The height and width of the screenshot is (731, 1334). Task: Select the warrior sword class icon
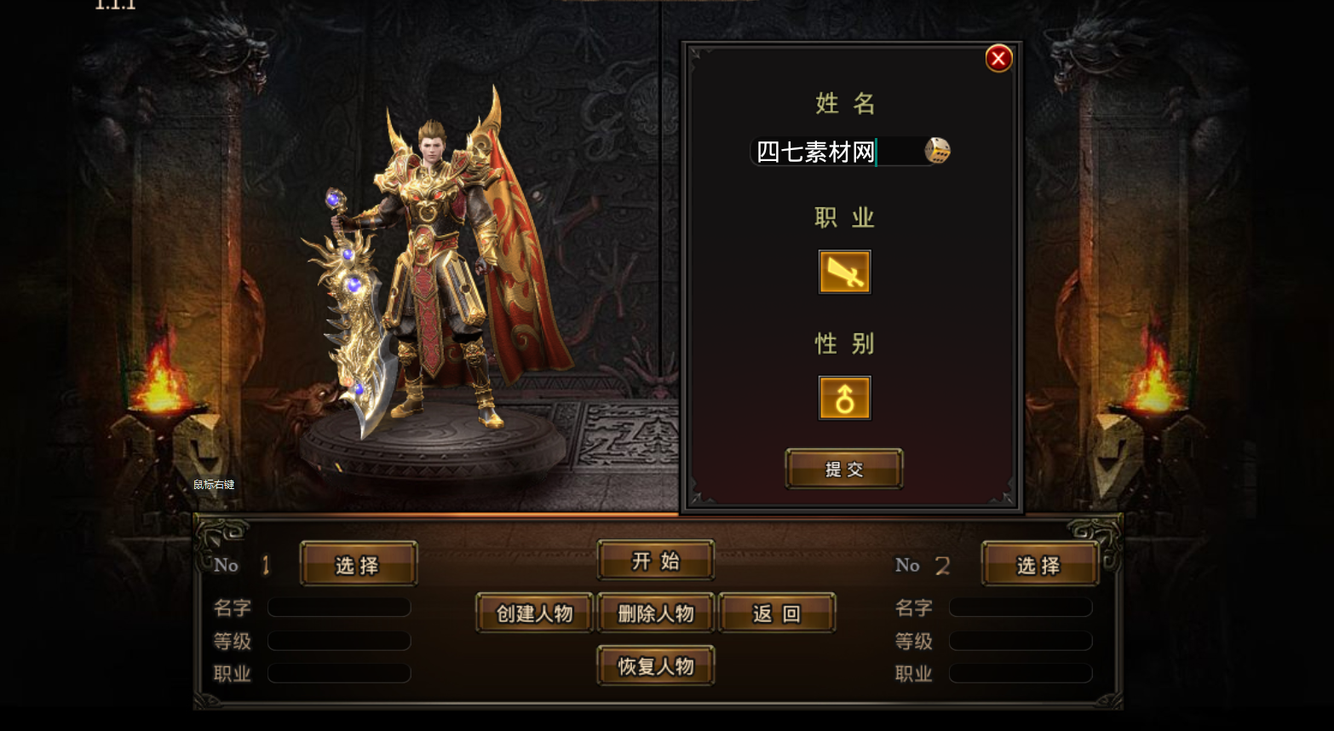pos(844,272)
